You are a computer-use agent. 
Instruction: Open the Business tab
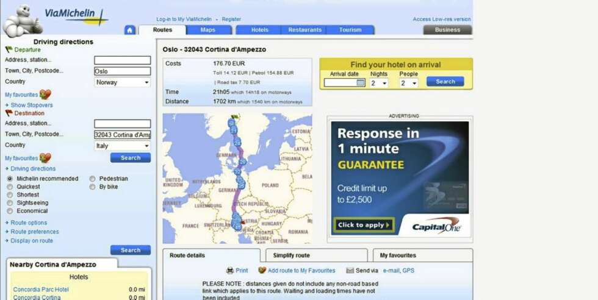(x=447, y=30)
